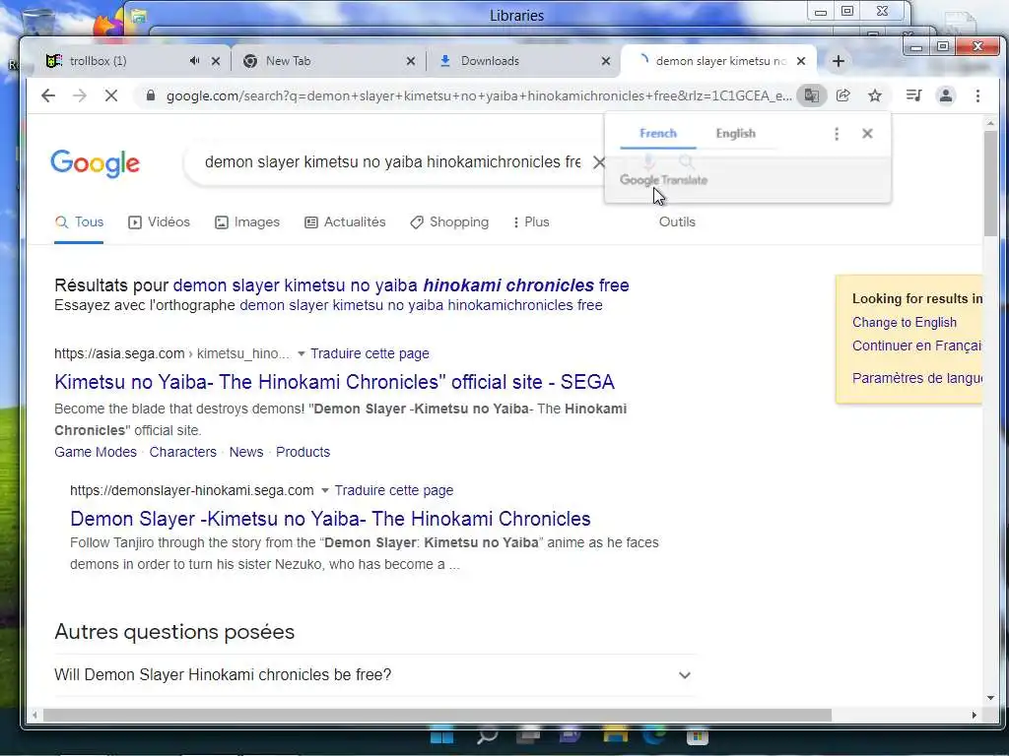Image resolution: width=1009 pixels, height=756 pixels.
Task: Open the Shopping search filter
Action: click(x=449, y=222)
